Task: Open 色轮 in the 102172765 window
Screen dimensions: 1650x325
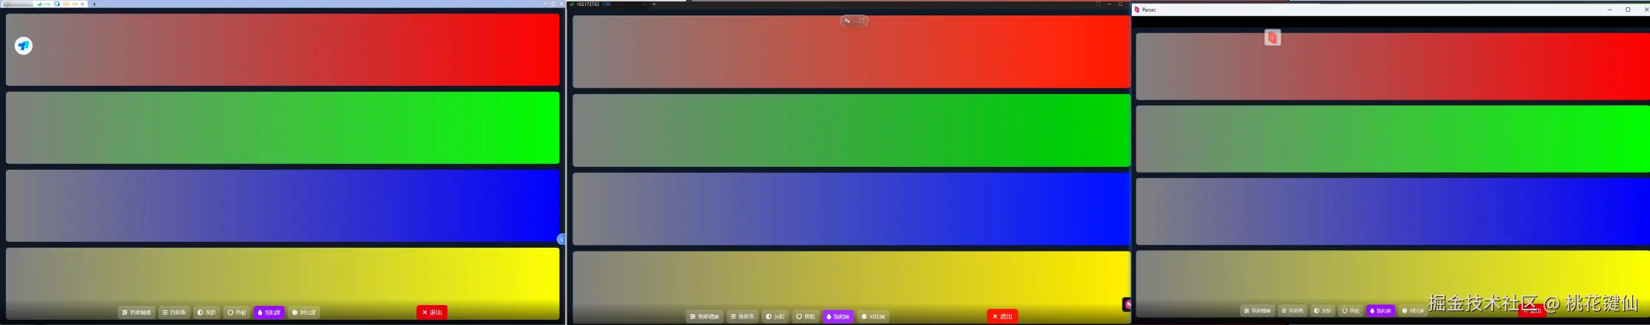Action: pyautogui.click(x=806, y=316)
